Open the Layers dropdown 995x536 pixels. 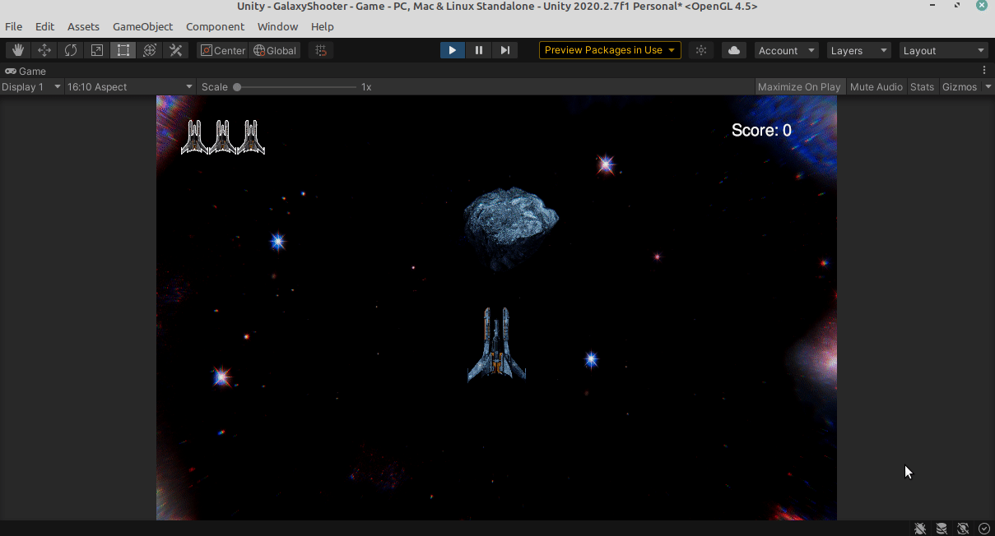[859, 50]
